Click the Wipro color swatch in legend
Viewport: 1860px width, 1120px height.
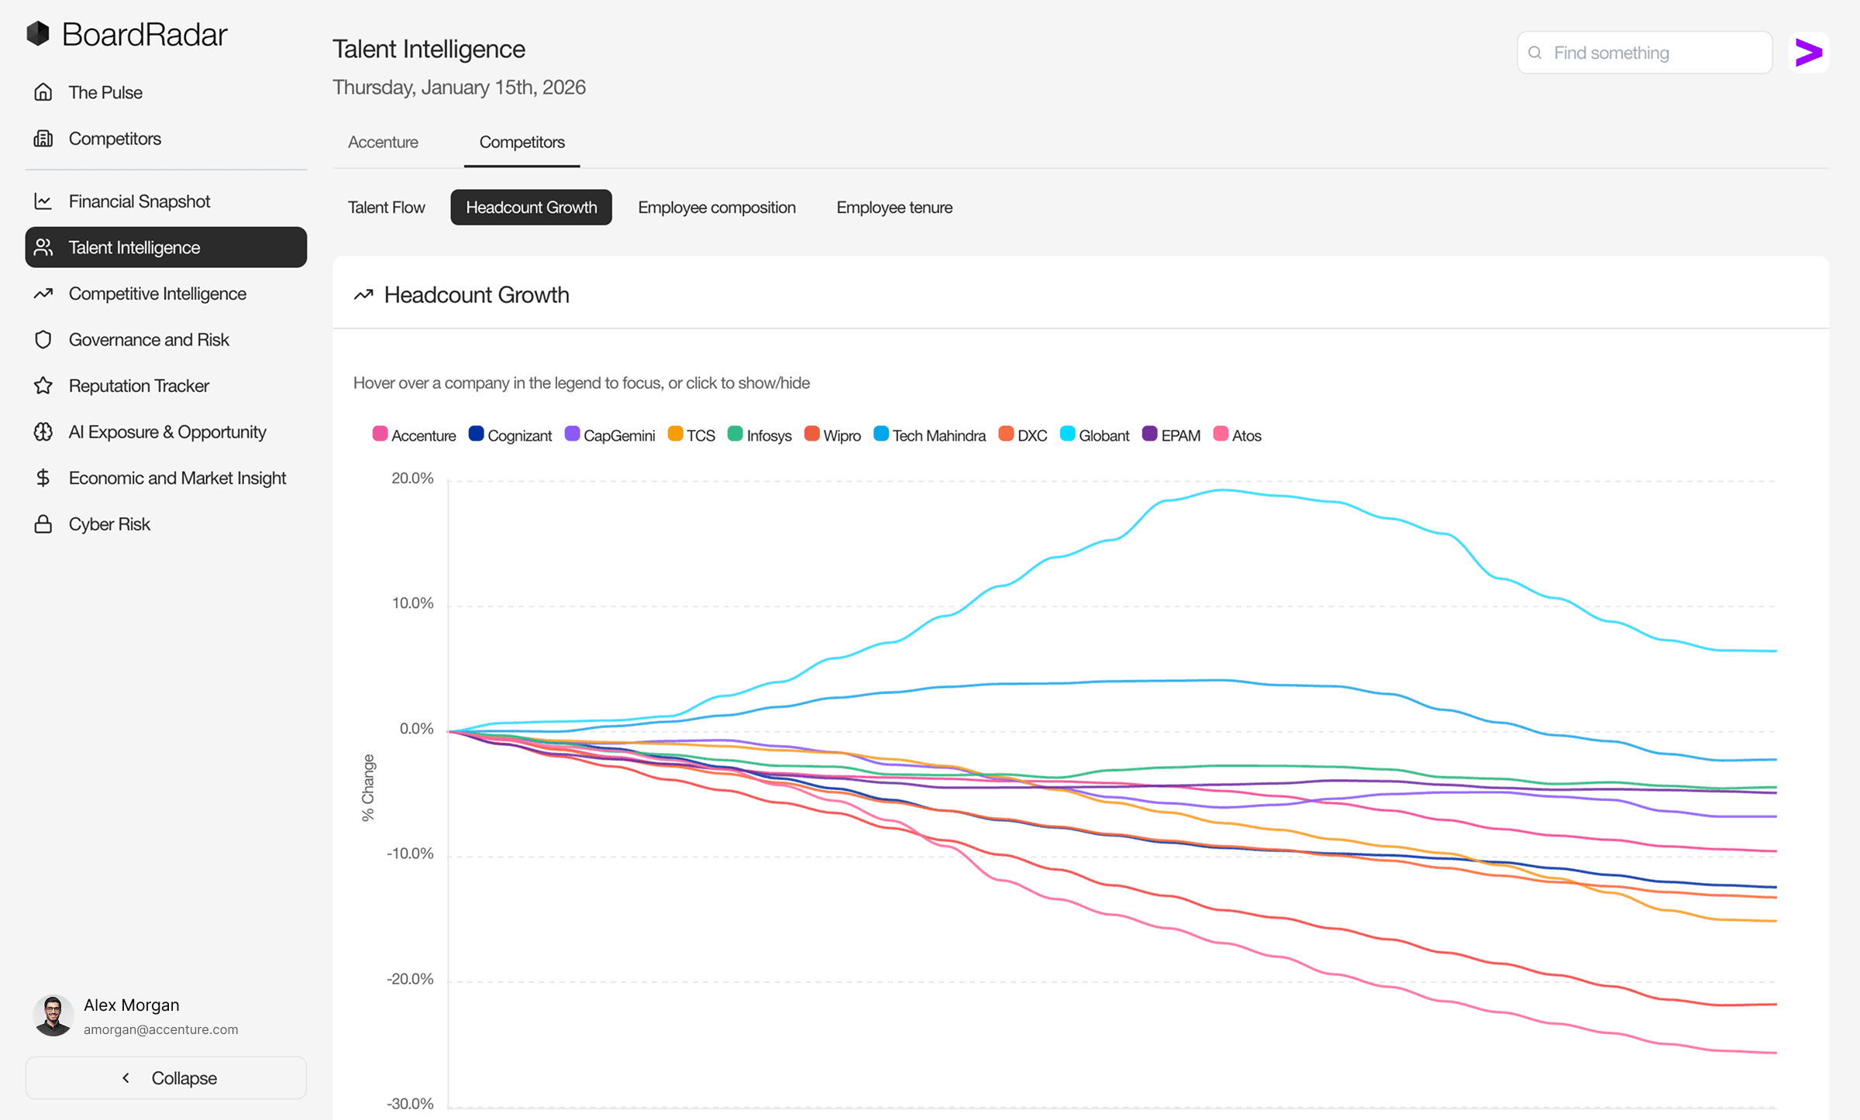tap(811, 435)
